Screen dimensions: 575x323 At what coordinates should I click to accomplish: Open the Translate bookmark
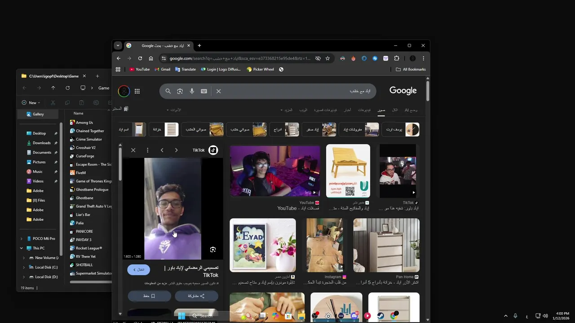[185, 70]
